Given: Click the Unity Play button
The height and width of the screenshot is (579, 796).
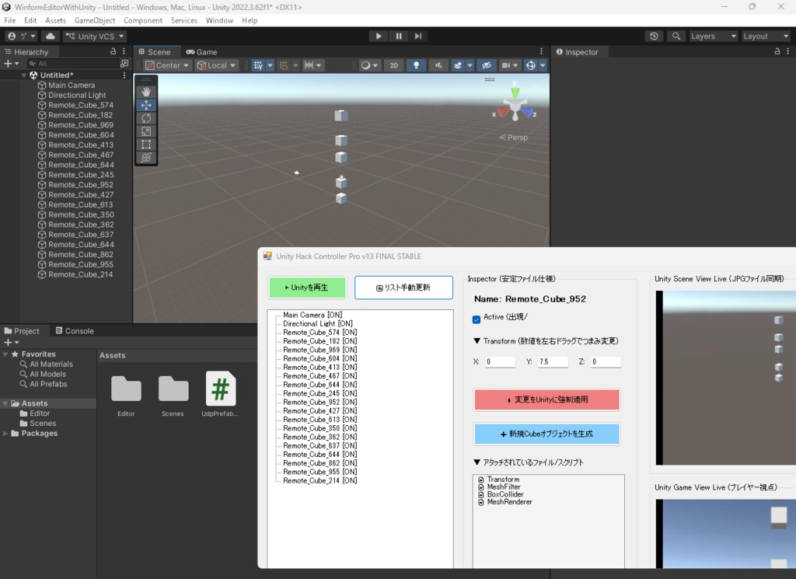Looking at the screenshot, I should click(379, 36).
